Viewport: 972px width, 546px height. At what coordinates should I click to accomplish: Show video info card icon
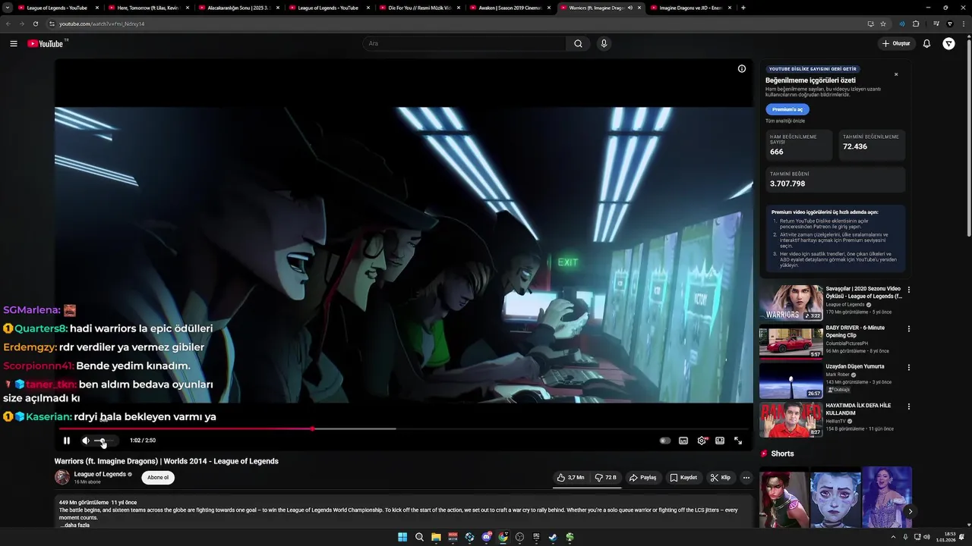(x=742, y=69)
